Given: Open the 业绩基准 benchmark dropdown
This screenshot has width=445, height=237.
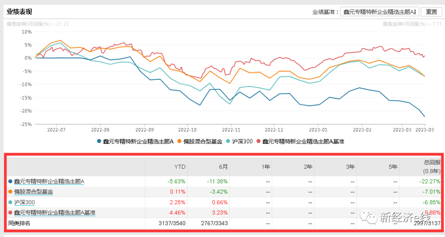Looking at the screenshot, I should tap(379, 12).
